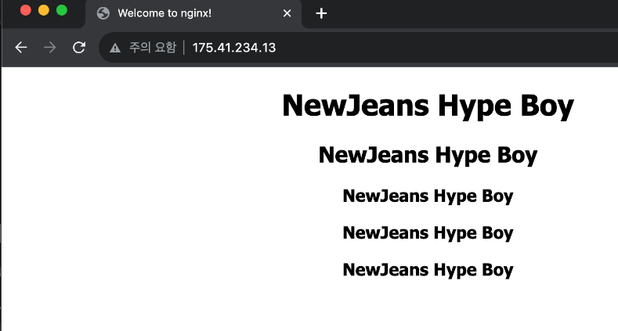Open a new tab with plus button
Image resolution: width=618 pixels, height=331 pixels.
pos(321,13)
